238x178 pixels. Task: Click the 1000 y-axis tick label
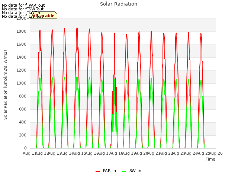tap(22, 83)
